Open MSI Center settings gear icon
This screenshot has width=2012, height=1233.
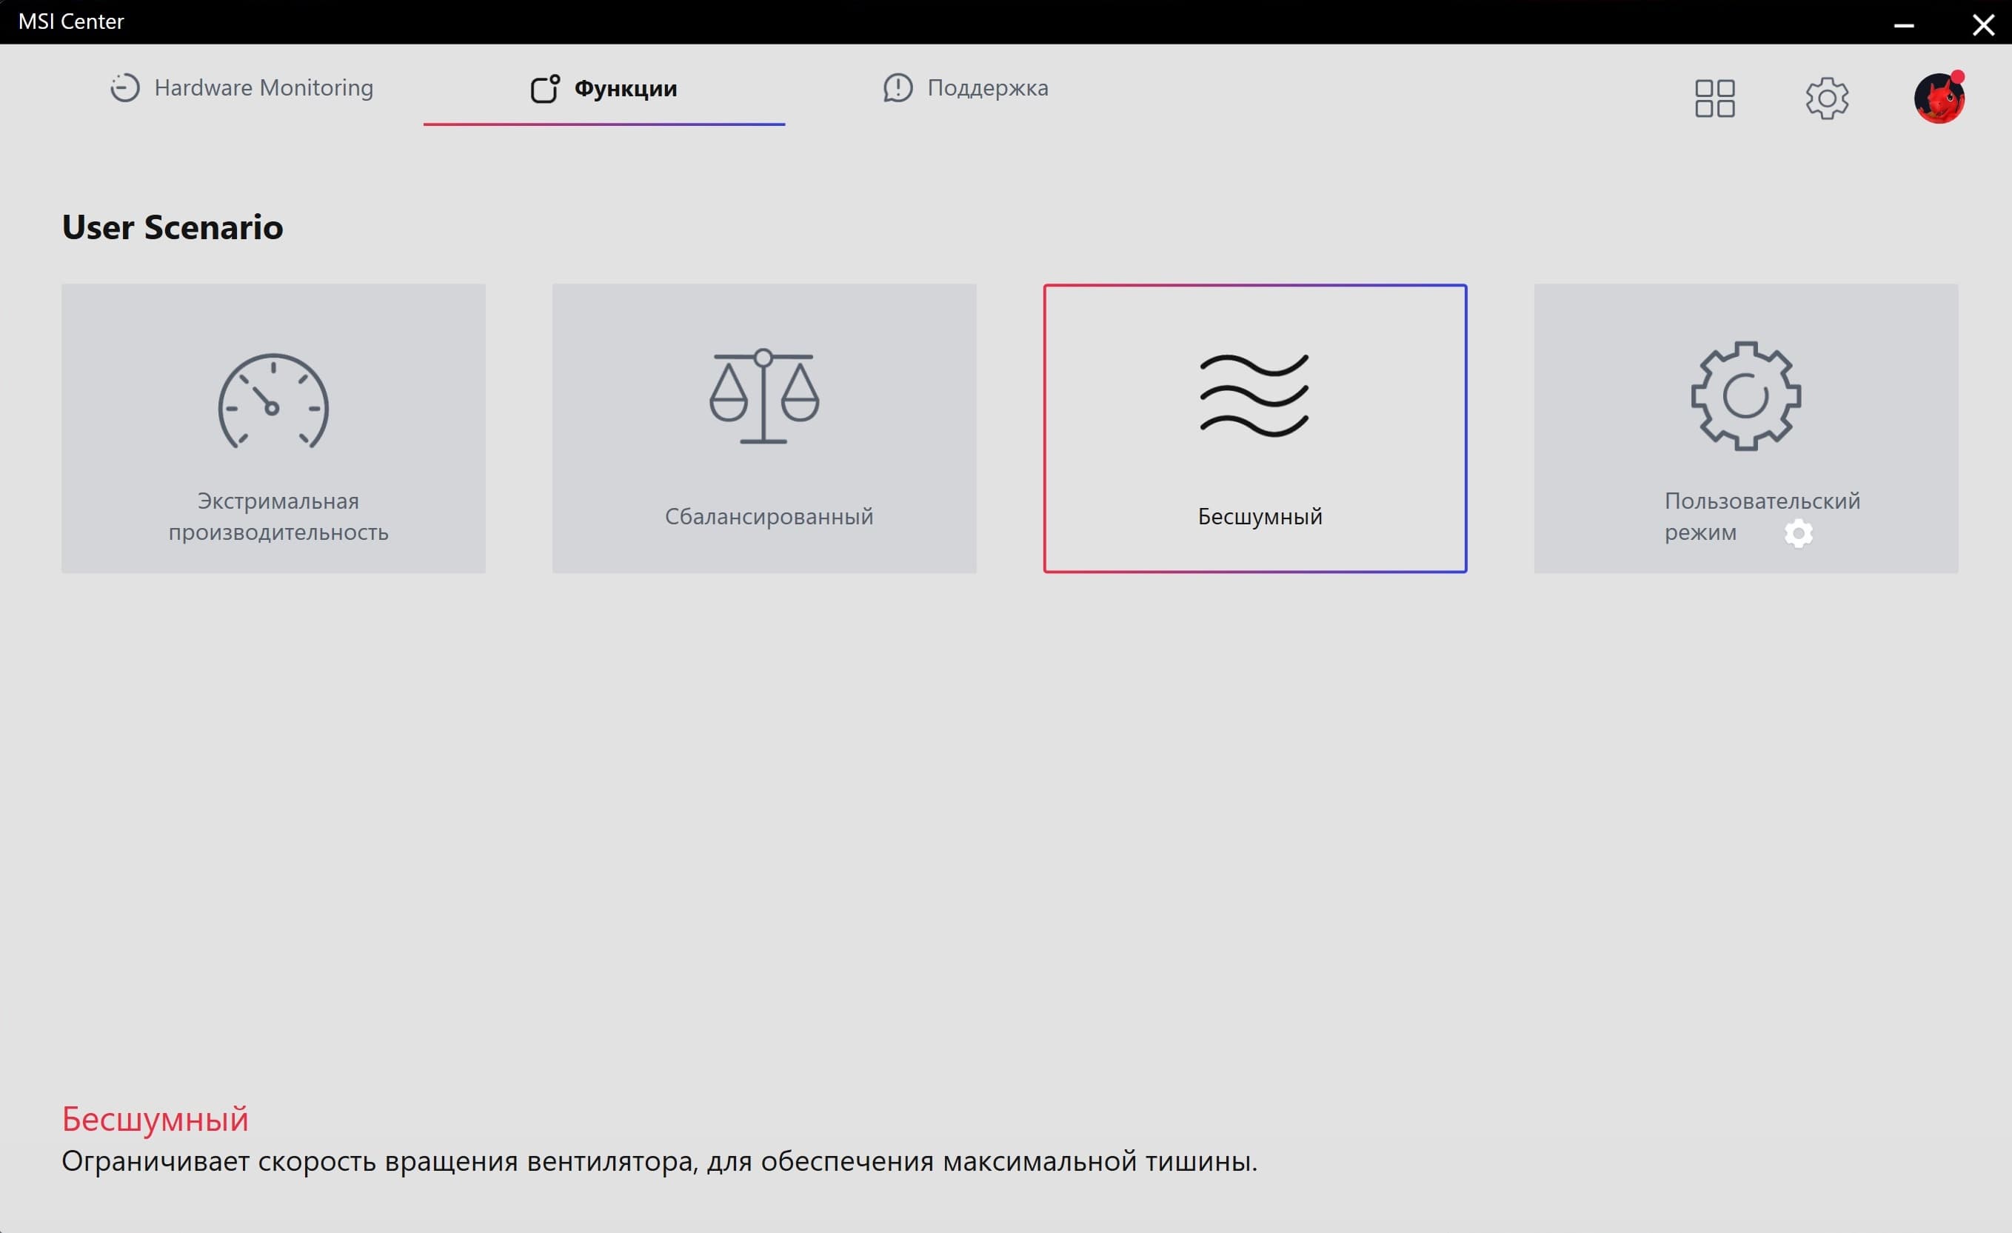(x=1826, y=98)
